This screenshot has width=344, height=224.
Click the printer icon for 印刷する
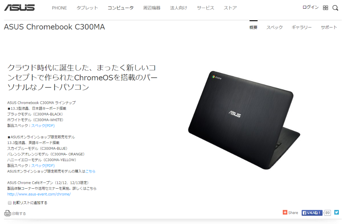click(8, 213)
